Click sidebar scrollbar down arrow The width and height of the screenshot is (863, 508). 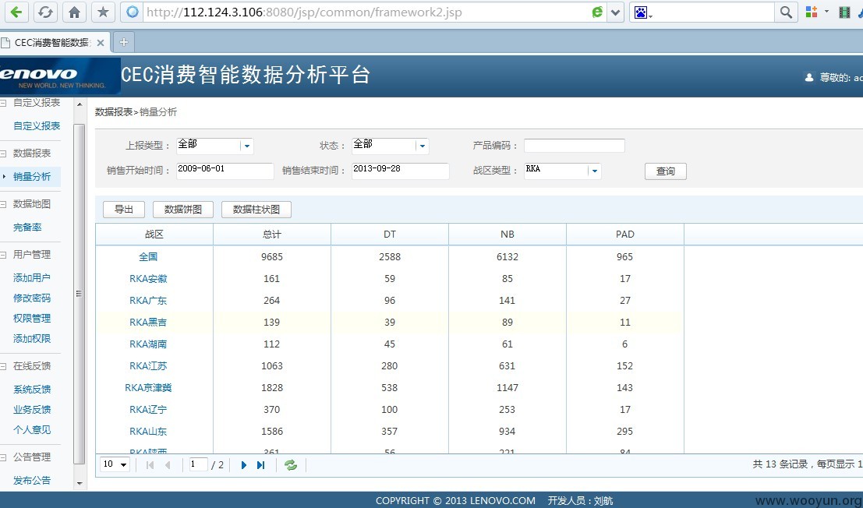(x=80, y=484)
